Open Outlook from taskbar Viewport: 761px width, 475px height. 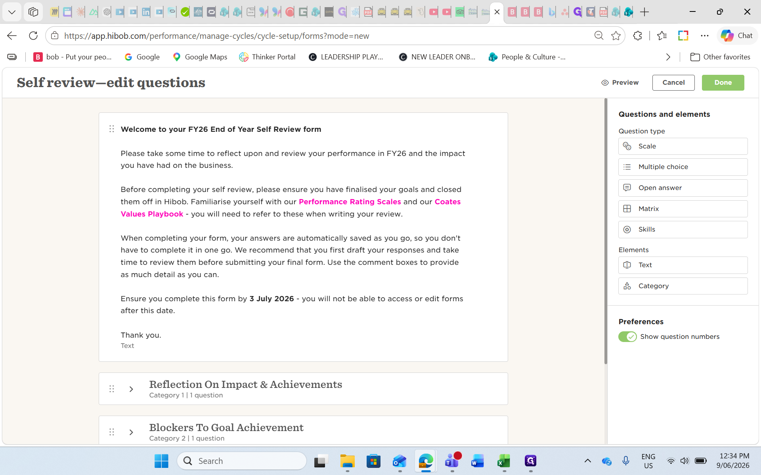point(400,461)
